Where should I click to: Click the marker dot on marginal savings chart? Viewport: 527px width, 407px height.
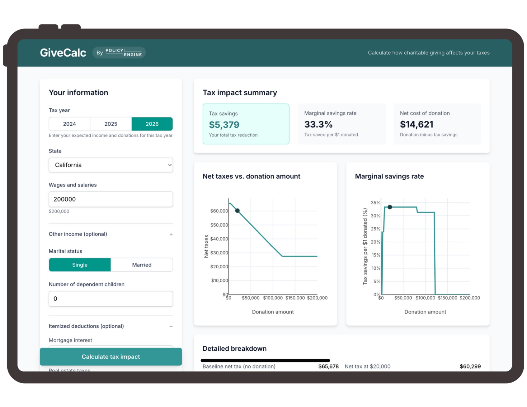390,207
